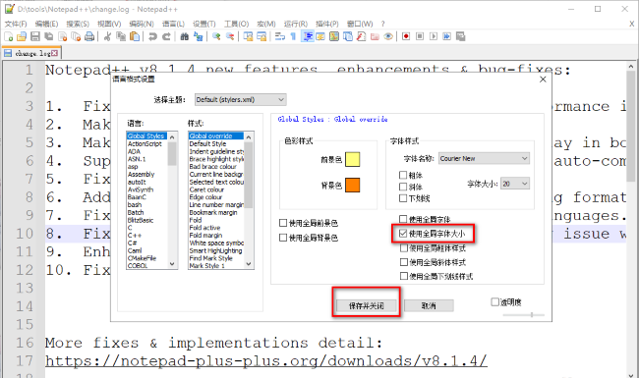This screenshot has height=378, width=639.
Task: Open Function List from the toolbar
Action: tap(361, 36)
